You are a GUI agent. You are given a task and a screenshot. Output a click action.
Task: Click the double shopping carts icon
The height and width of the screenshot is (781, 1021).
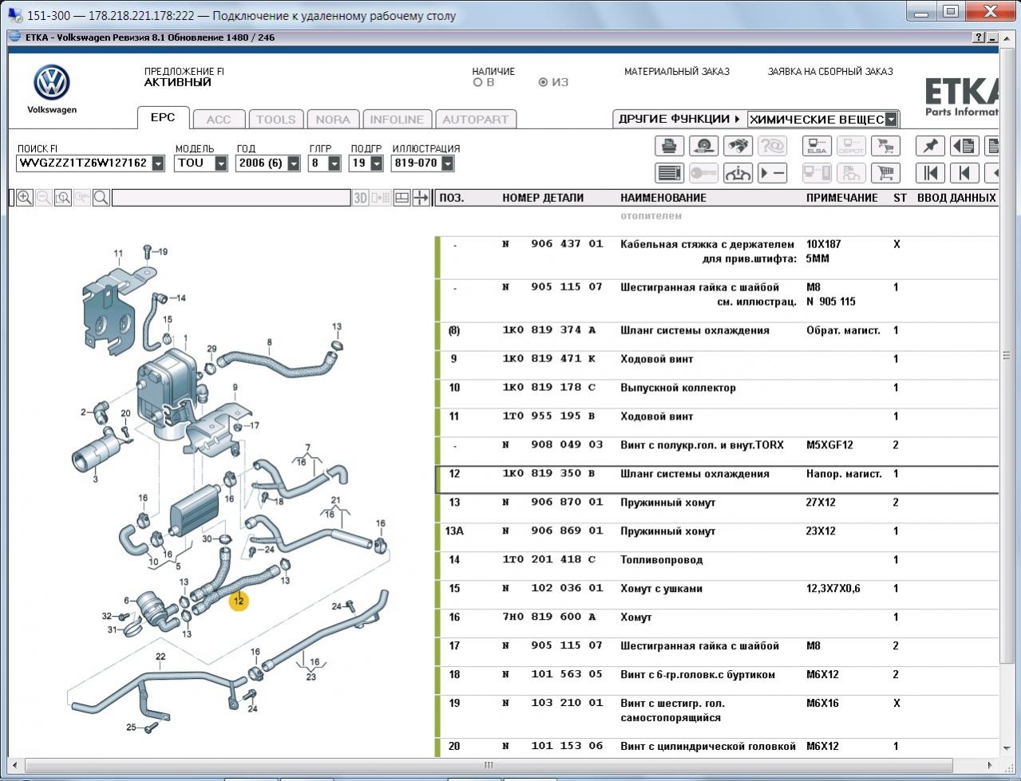885,146
